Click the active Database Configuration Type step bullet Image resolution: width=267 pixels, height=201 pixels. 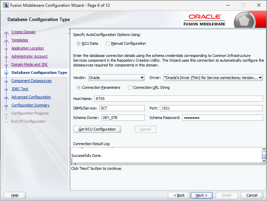point(6,73)
